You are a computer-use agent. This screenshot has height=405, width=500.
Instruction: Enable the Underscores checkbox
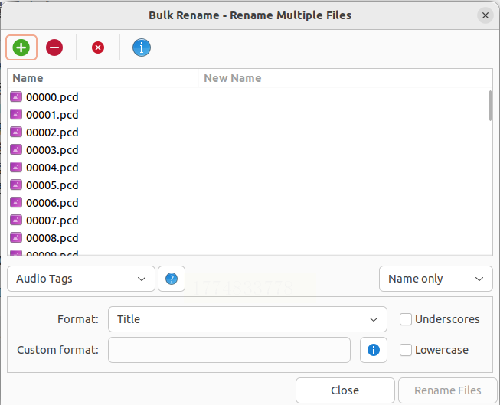point(406,319)
